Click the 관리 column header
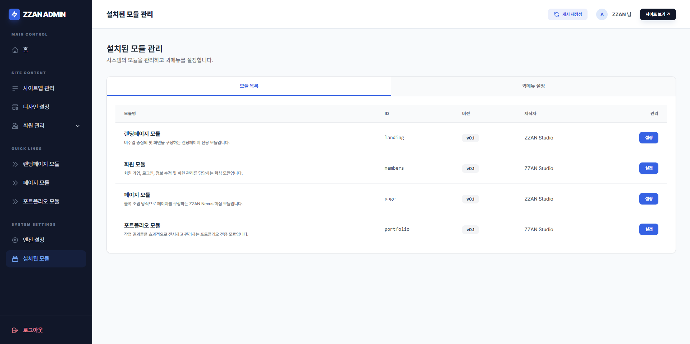This screenshot has width=690, height=344. coord(654,114)
